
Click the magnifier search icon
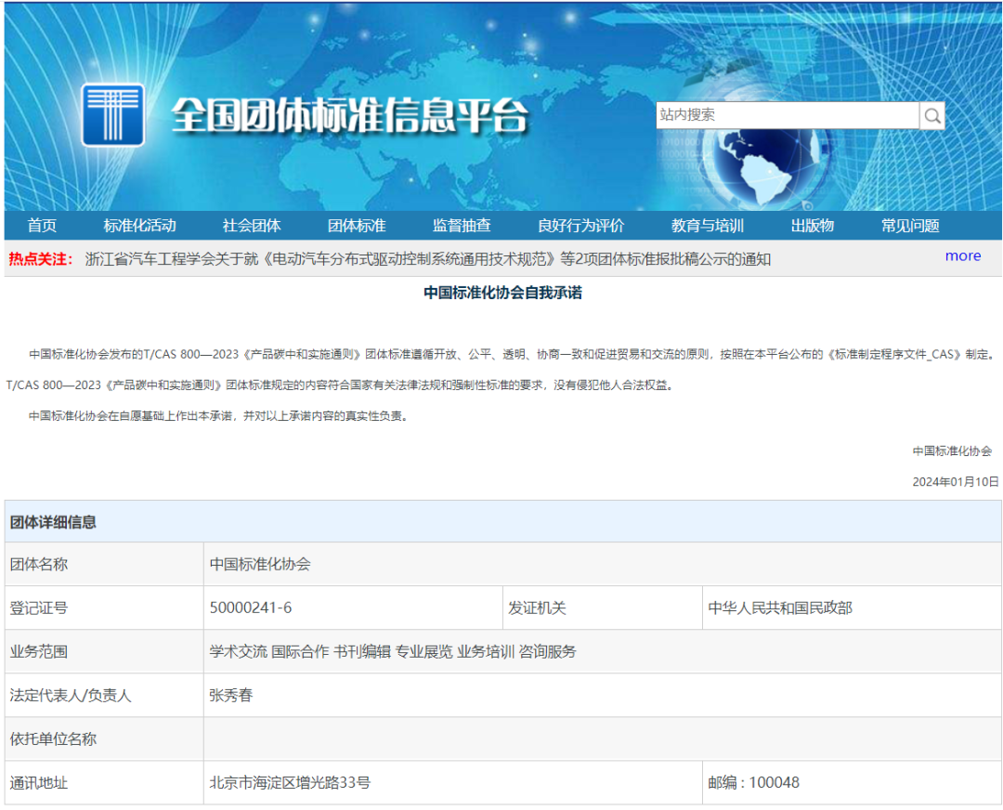click(x=932, y=116)
